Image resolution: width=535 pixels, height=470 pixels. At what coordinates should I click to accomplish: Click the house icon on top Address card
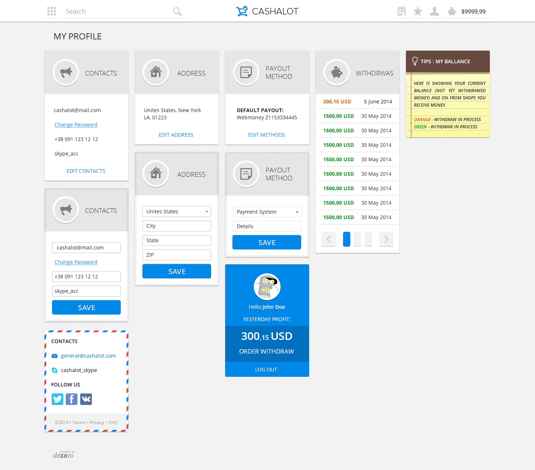tap(156, 72)
